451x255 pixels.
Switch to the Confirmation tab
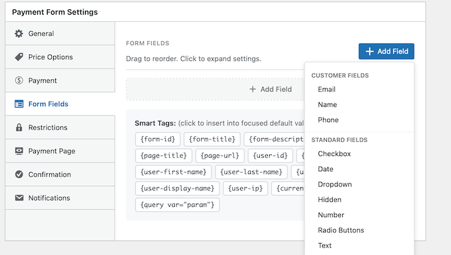click(60, 175)
